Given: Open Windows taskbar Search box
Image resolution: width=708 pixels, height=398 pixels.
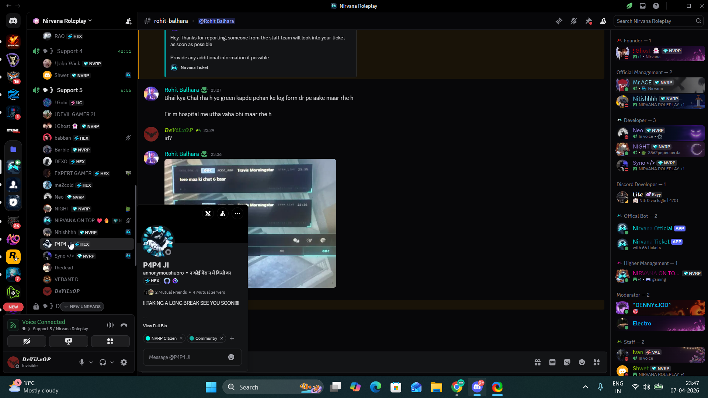Looking at the screenshot, I should pos(273,387).
